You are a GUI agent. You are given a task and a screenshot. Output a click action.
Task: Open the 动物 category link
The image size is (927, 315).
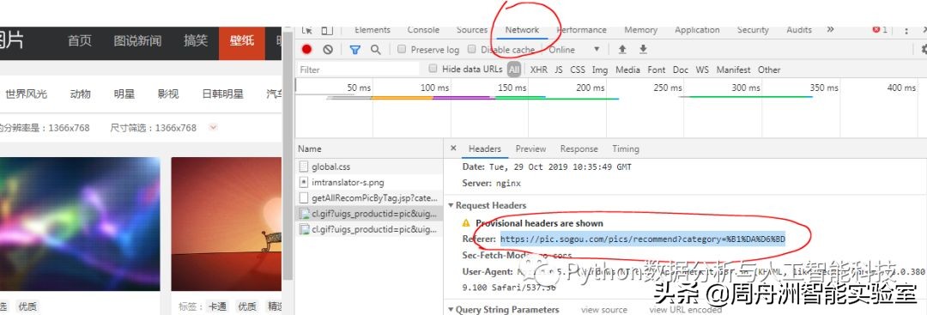click(x=81, y=94)
